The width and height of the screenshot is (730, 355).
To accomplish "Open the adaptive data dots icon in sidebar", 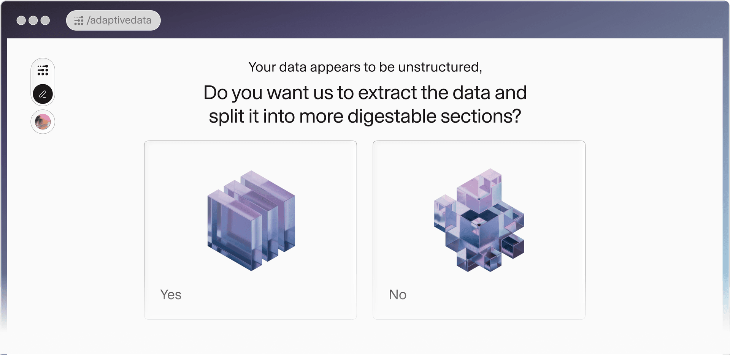I will [x=43, y=70].
